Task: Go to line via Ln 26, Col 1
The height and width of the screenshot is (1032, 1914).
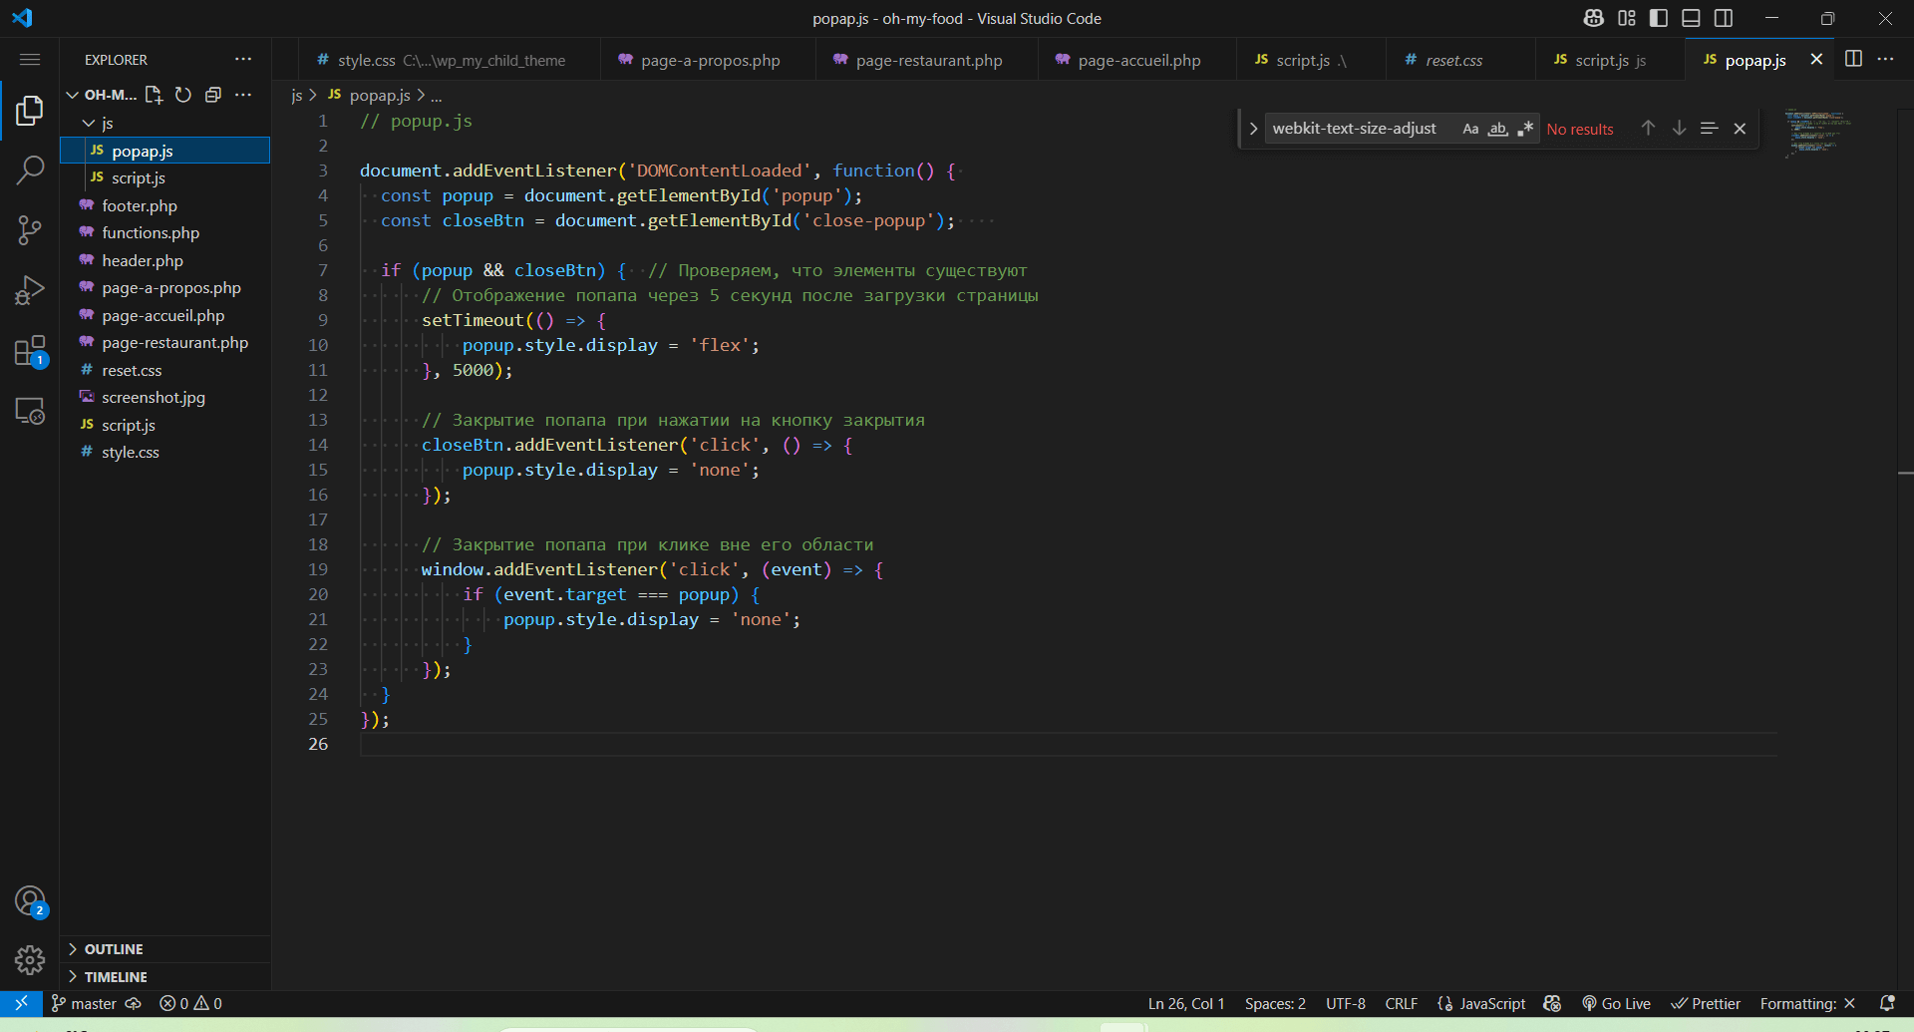Action: pos(1186,1003)
